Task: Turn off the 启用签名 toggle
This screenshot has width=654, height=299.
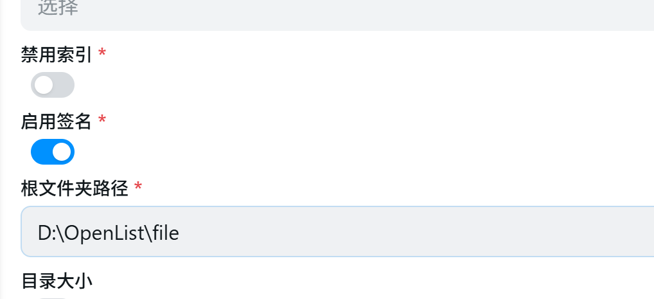Action: [x=53, y=152]
